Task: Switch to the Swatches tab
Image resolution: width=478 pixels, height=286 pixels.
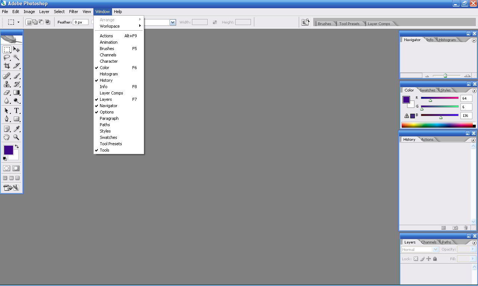Action: pos(427,90)
